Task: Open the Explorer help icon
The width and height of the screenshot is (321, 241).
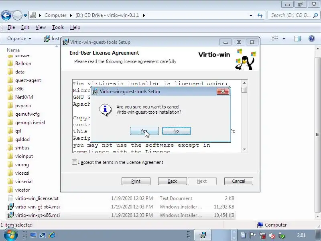Action: [x=312, y=39]
